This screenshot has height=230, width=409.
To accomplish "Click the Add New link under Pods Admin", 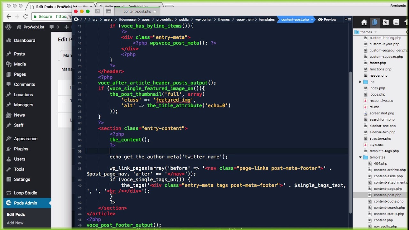I will pyautogui.click(x=15, y=223).
